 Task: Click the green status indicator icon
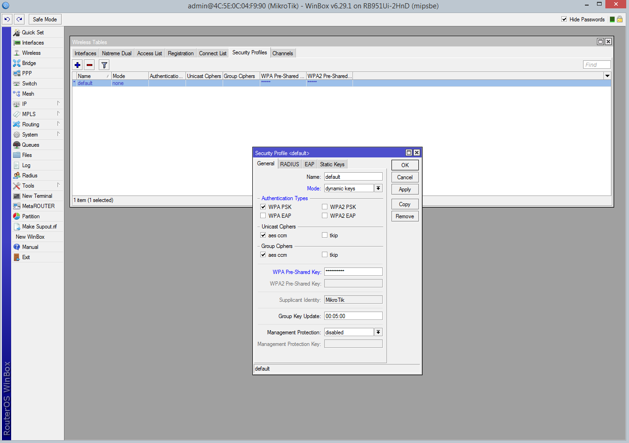click(x=612, y=20)
